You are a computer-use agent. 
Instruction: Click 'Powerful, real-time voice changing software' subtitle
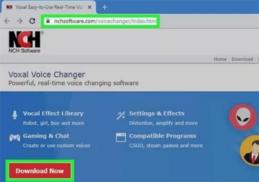tap(74, 83)
